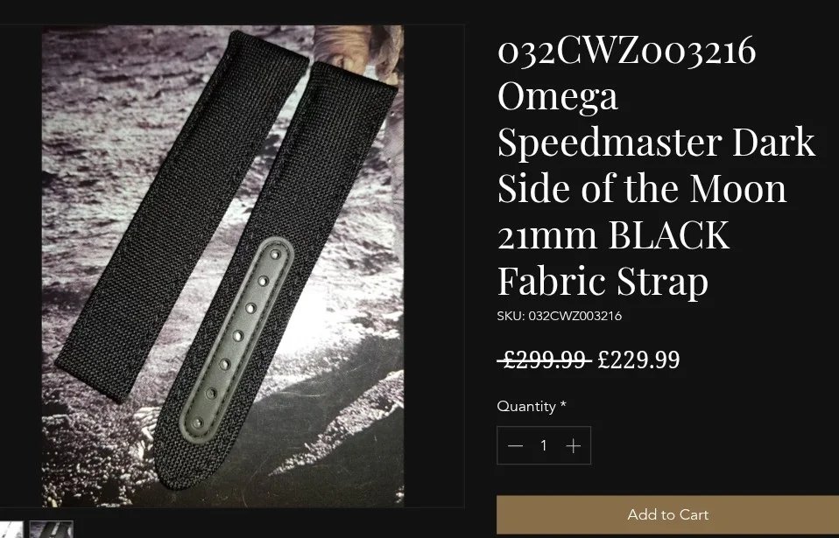Open the main fabric strap product image
Screen dimensions: 839x538
[x=223, y=266]
